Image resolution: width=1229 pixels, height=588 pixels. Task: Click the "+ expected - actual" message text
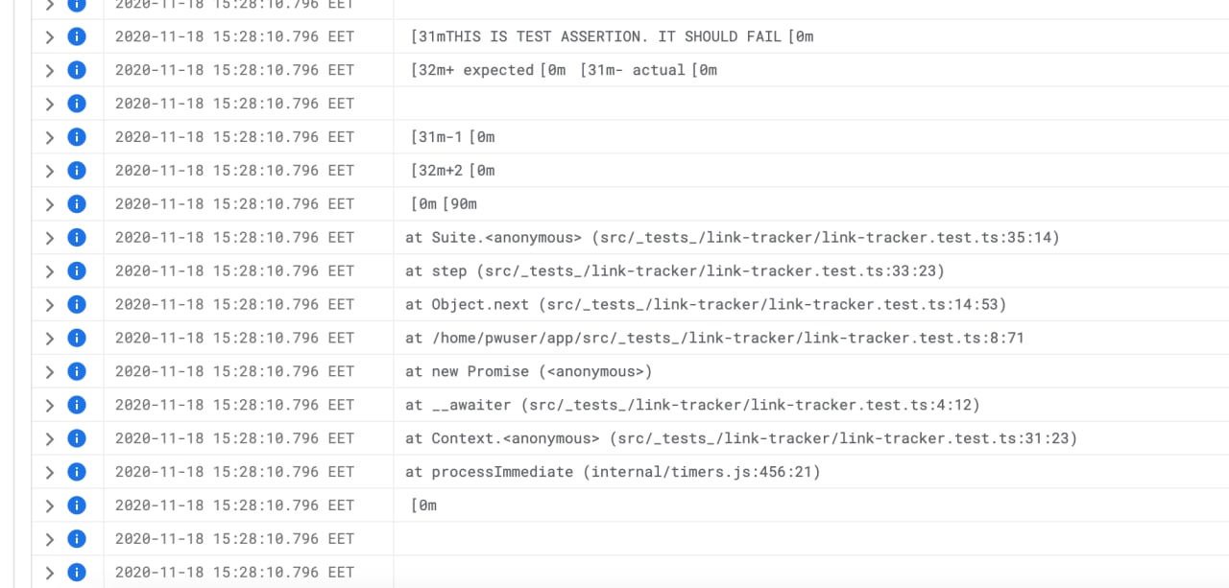pyautogui.click(x=564, y=70)
